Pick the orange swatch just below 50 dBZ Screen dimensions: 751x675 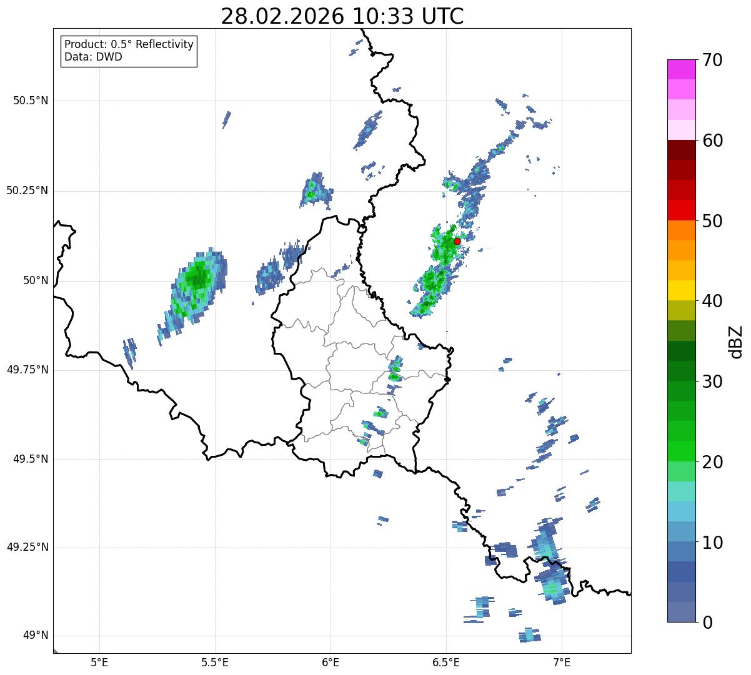click(680, 230)
